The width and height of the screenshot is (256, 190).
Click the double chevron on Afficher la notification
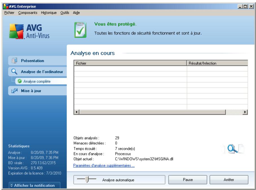coord(12,185)
